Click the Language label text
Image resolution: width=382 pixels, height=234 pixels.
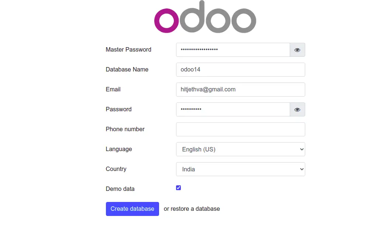[x=118, y=149]
